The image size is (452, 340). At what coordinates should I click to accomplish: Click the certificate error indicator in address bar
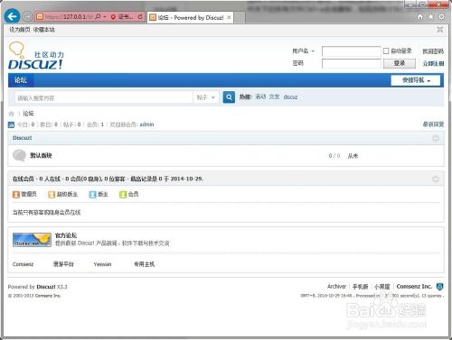tap(122, 17)
